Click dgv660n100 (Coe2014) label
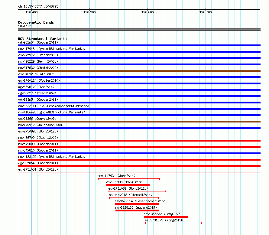This screenshot has width=269, height=235. tap(36, 87)
